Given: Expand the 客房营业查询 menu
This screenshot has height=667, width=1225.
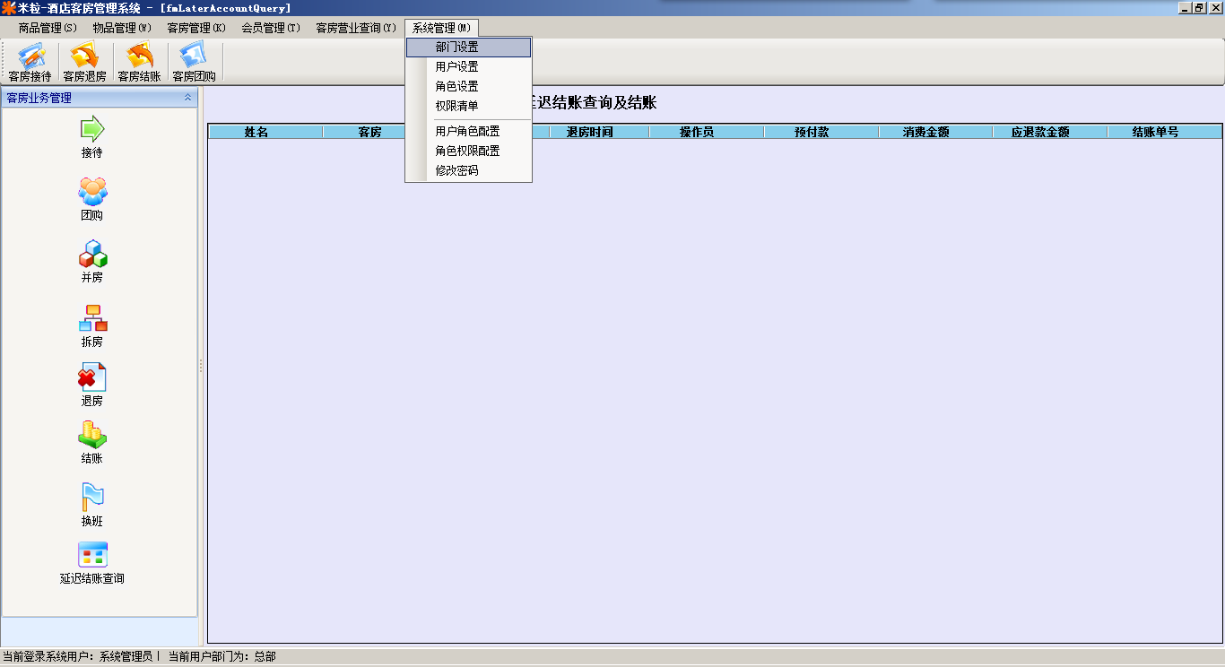Looking at the screenshot, I should 355,28.
